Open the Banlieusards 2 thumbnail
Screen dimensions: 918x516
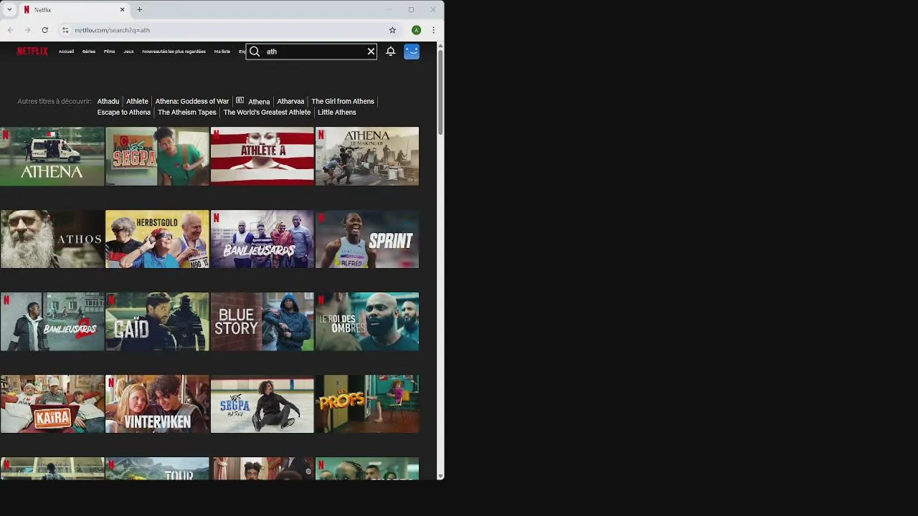click(52, 321)
